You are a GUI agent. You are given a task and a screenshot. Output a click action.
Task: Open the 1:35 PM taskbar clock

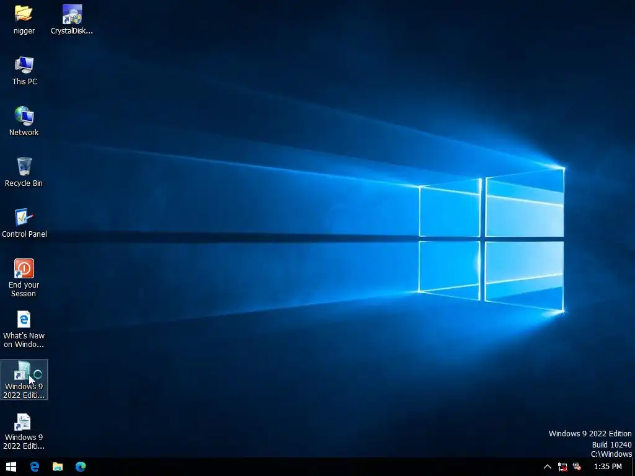coord(608,467)
